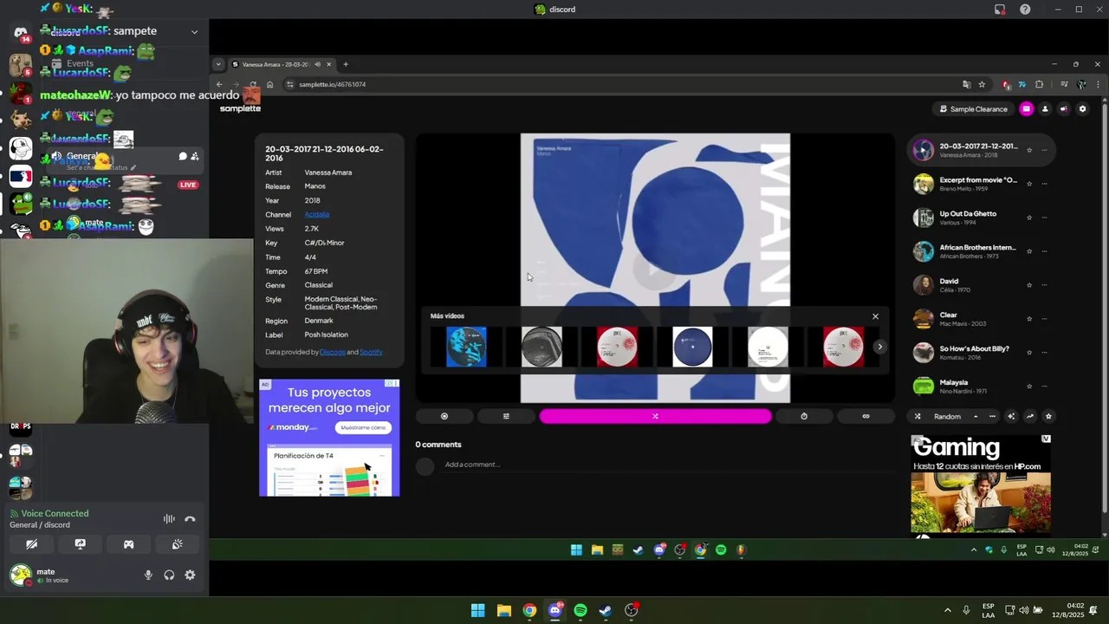1109x624 pixels.
Task: Favorite David by Célia star
Action: 1029,285
